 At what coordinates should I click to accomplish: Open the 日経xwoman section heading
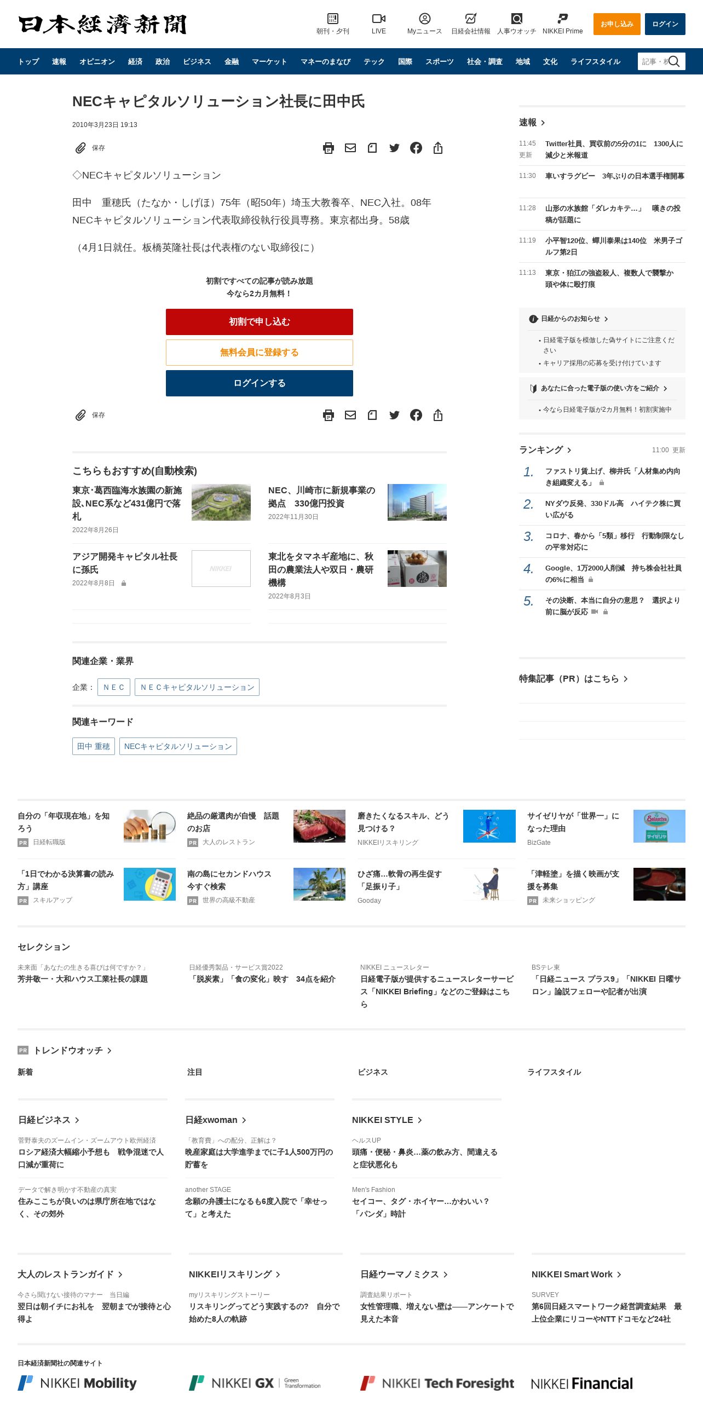216,1120
